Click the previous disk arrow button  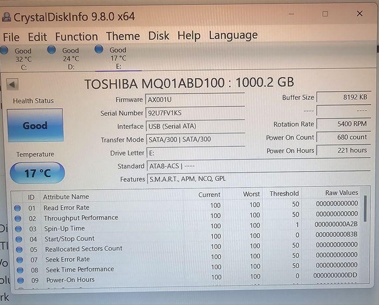point(12,84)
